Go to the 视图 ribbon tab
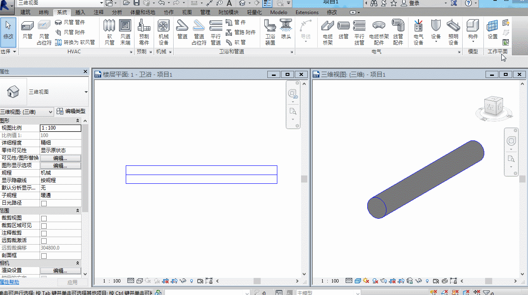Image resolution: width=528 pixels, height=295 pixels. (x=187, y=12)
